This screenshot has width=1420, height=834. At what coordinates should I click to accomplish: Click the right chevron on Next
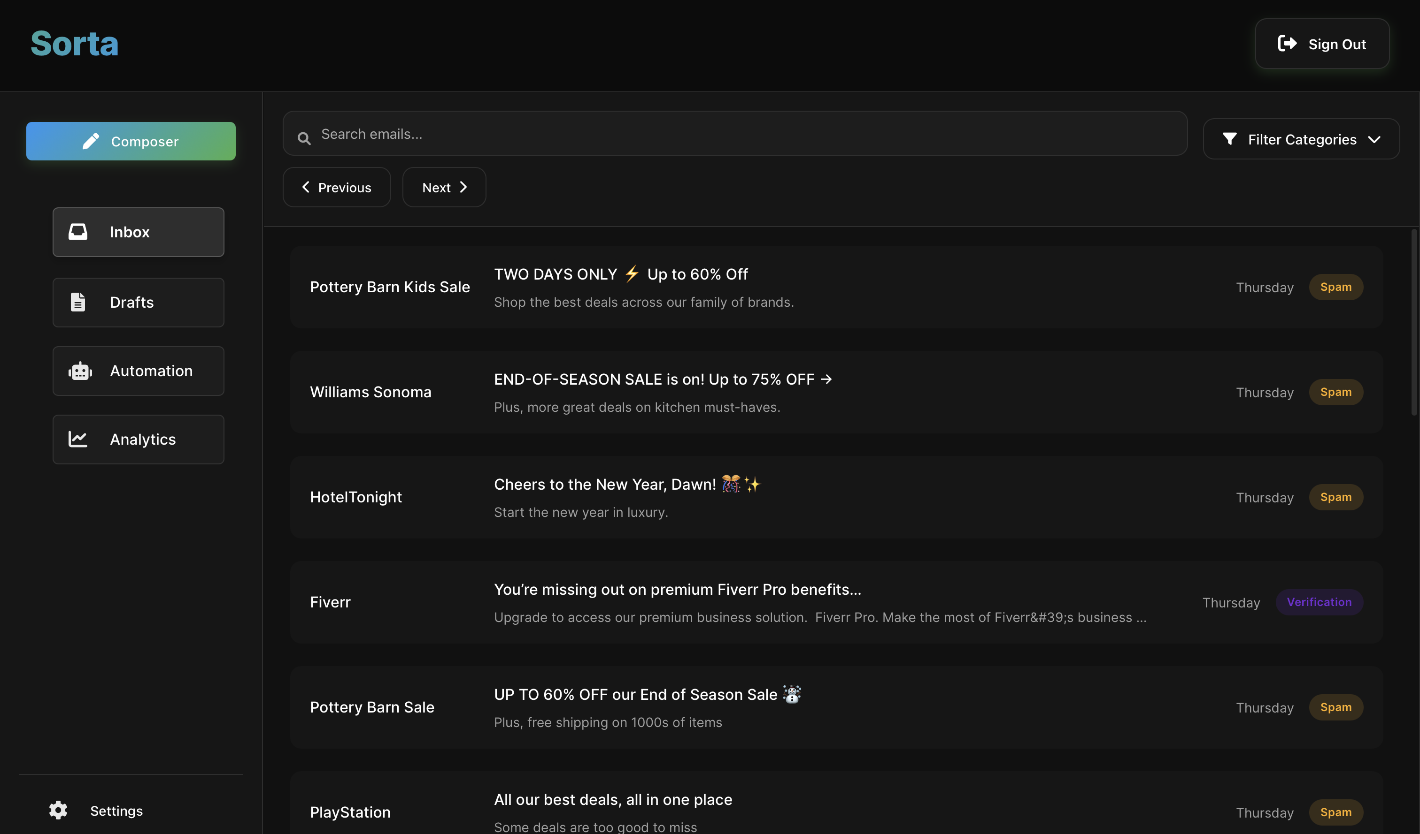463,187
